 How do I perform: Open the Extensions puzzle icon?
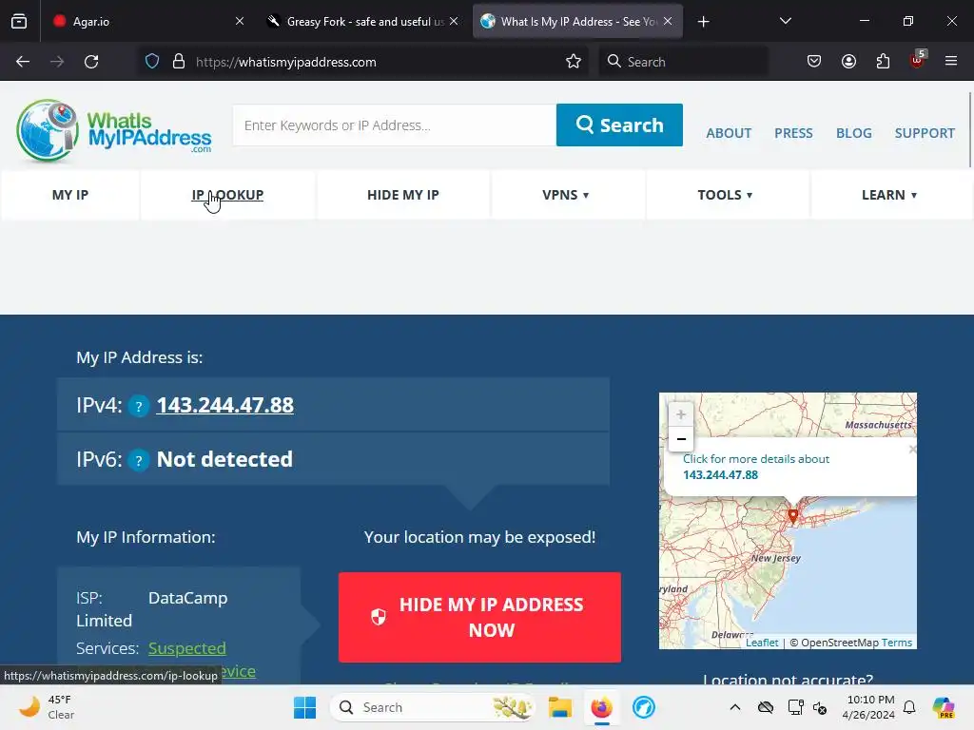(883, 62)
